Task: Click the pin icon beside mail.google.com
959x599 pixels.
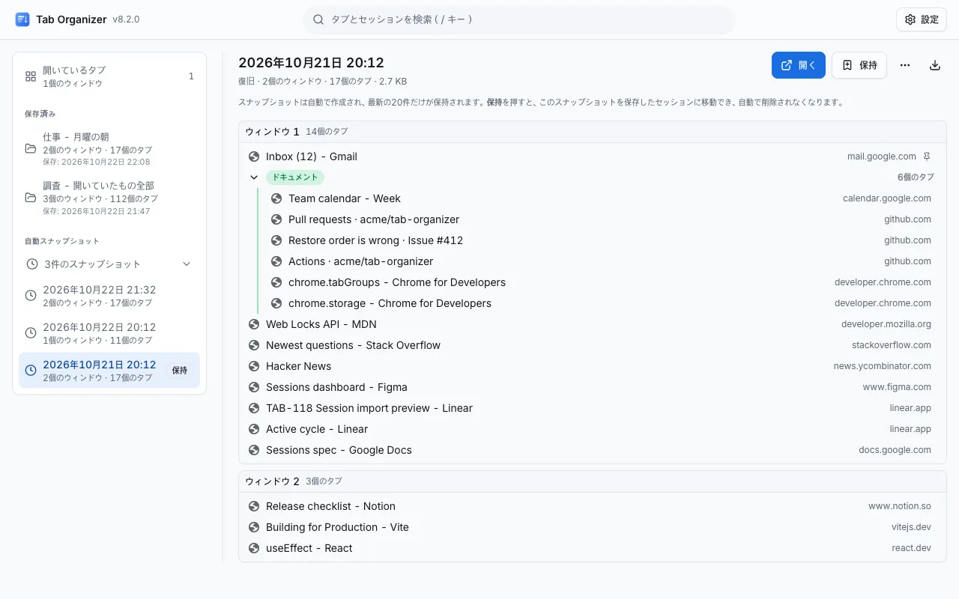Action: (x=927, y=156)
